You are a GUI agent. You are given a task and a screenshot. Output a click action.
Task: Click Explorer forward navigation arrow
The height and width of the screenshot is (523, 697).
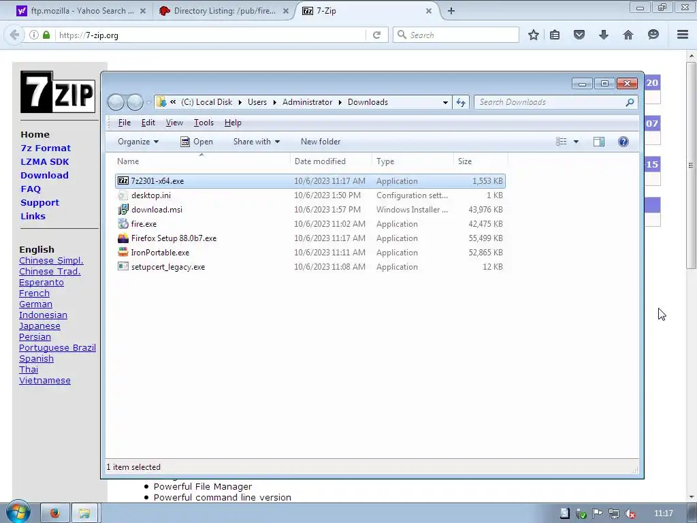coord(135,102)
